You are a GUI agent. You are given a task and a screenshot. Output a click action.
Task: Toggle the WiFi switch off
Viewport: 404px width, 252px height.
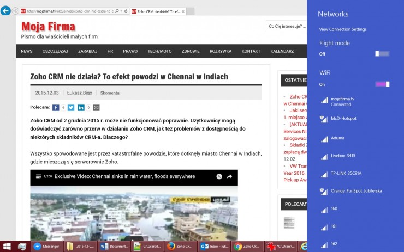point(382,84)
